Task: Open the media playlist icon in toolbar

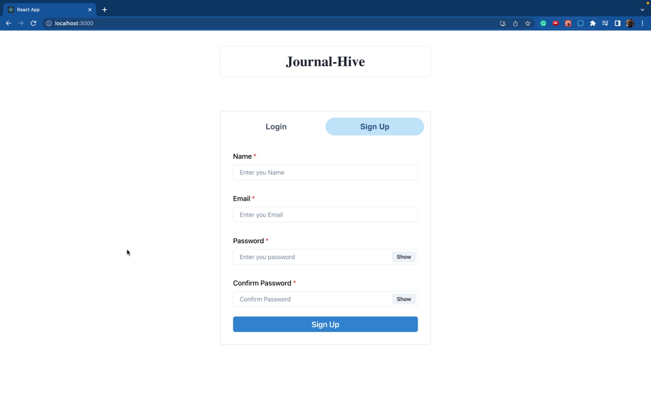Action: (x=605, y=23)
